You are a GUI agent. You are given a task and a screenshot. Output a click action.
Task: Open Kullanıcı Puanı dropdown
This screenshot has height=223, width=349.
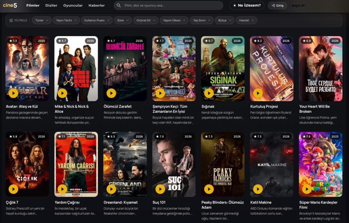tap(97, 20)
